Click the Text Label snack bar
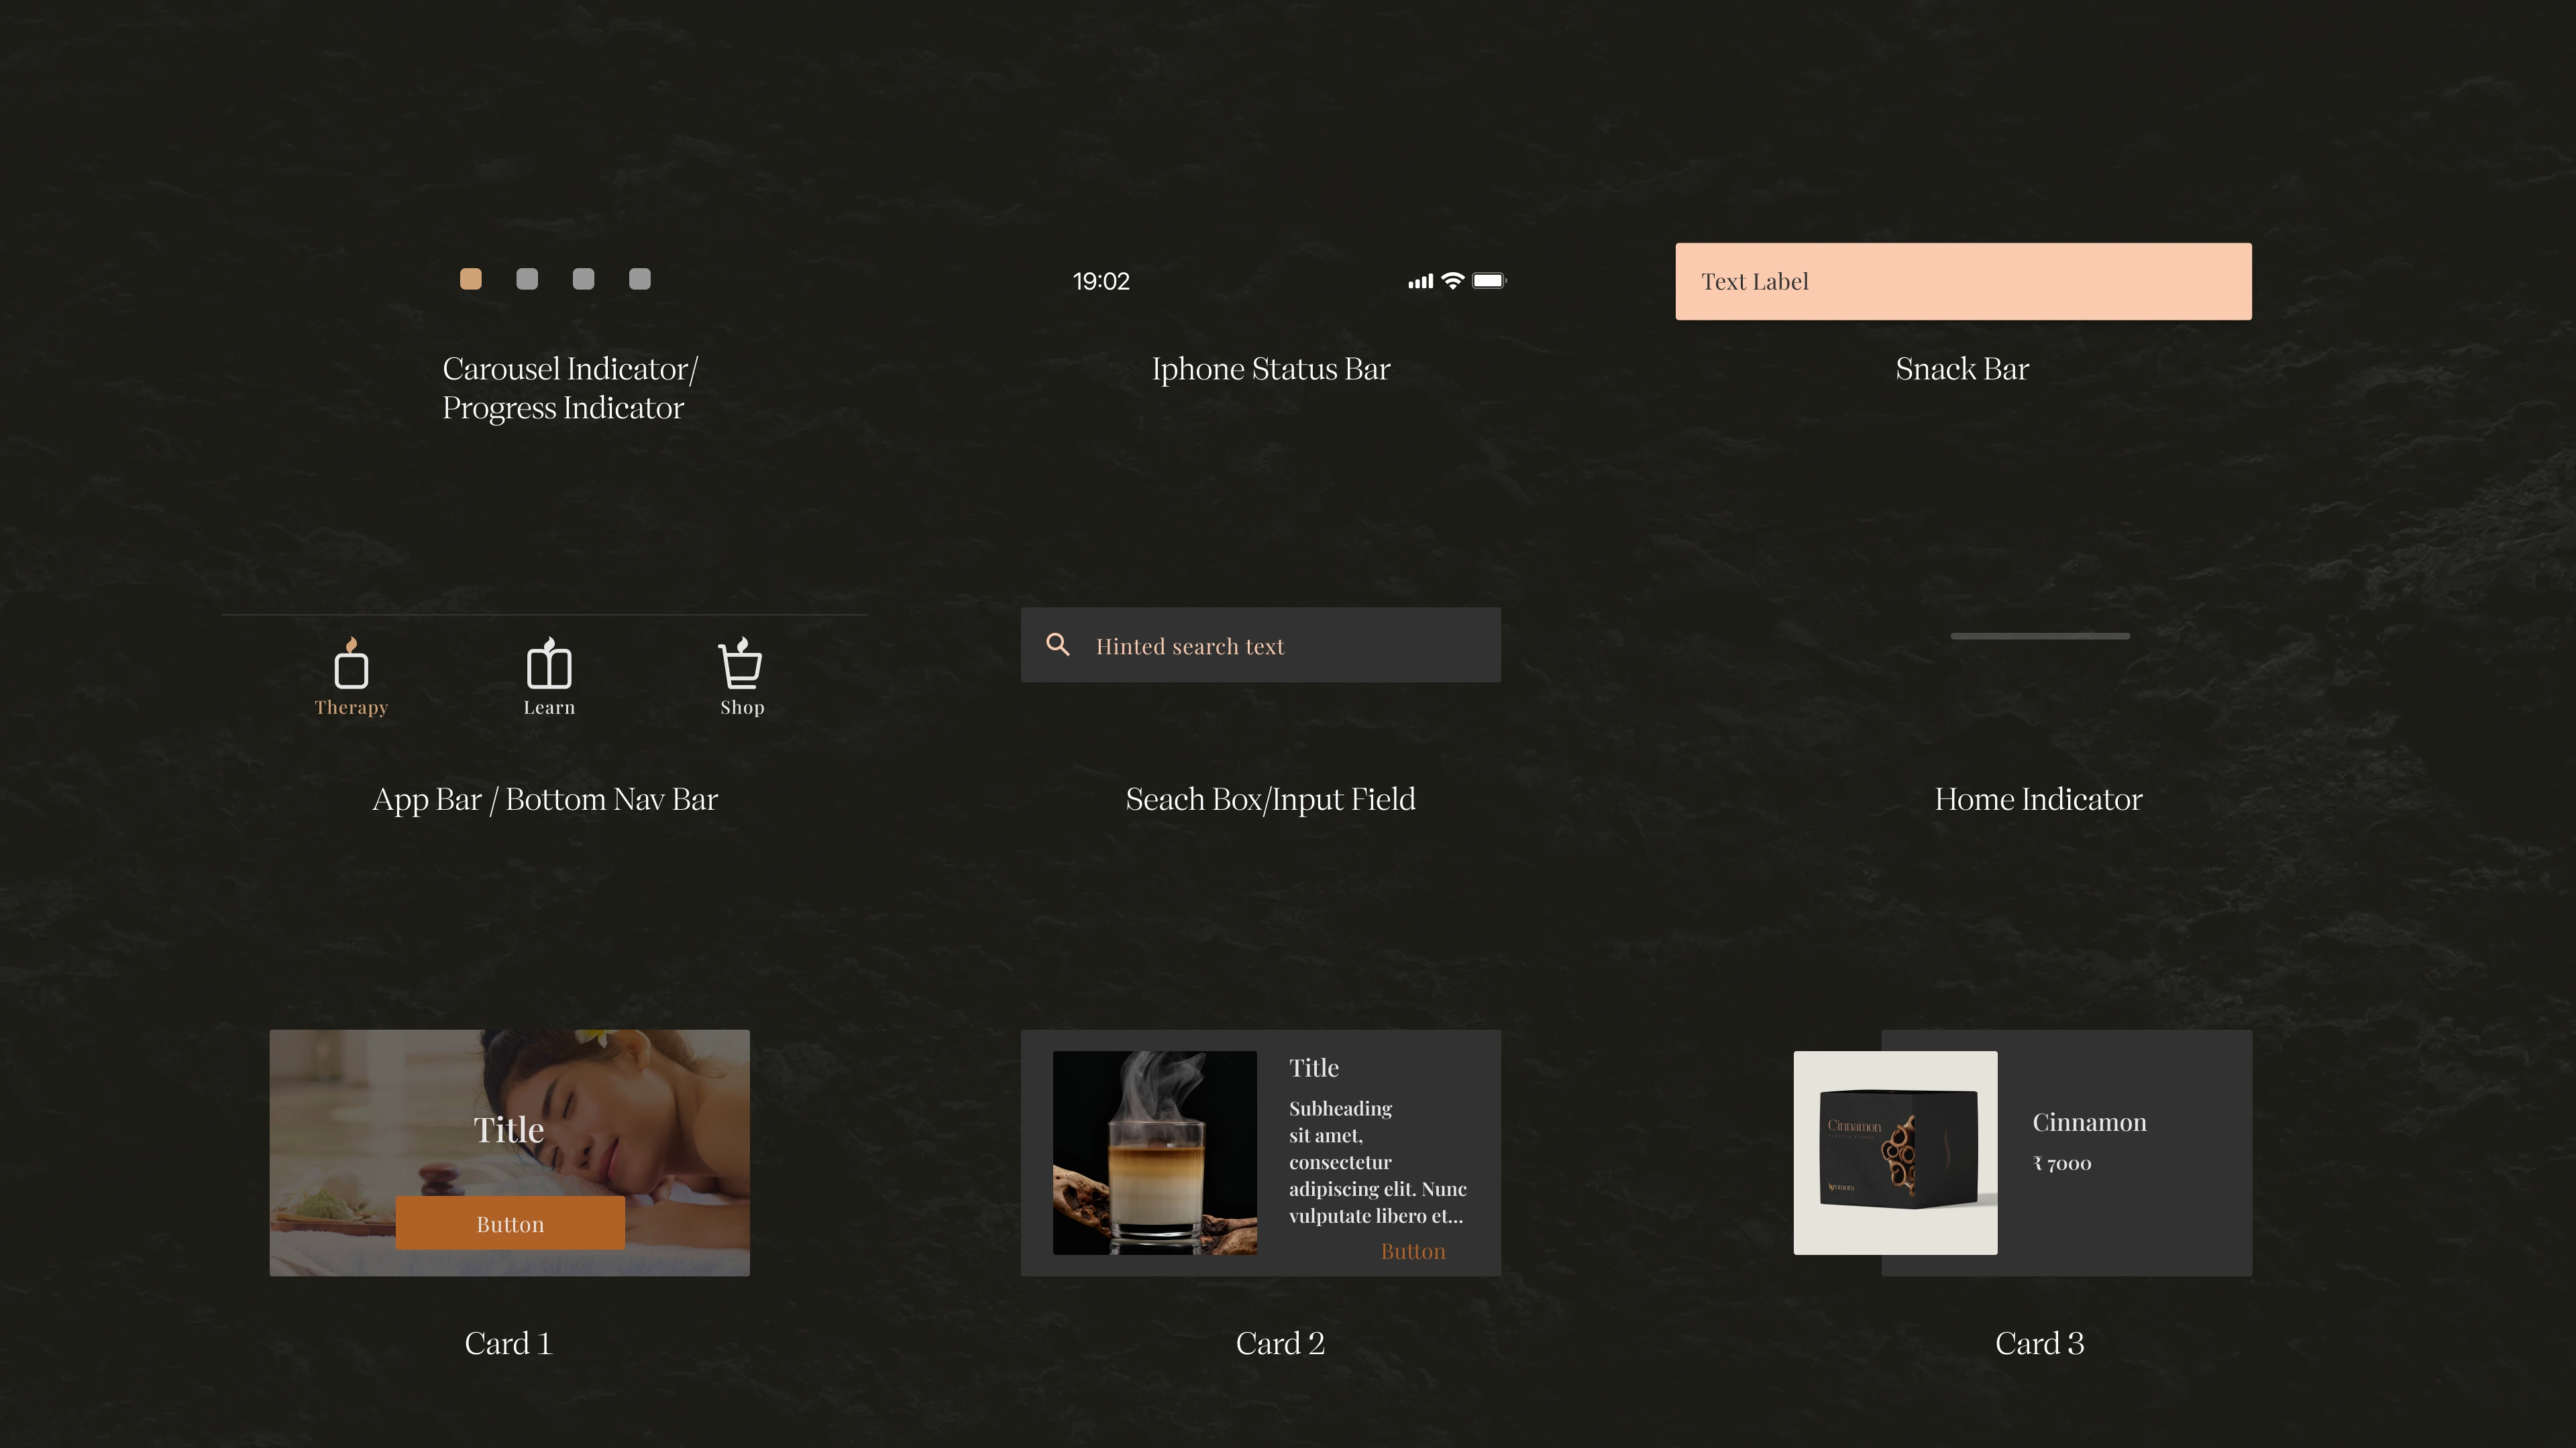The width and height of the screenshot is (2576, 1448). [x=1963, y=282]
